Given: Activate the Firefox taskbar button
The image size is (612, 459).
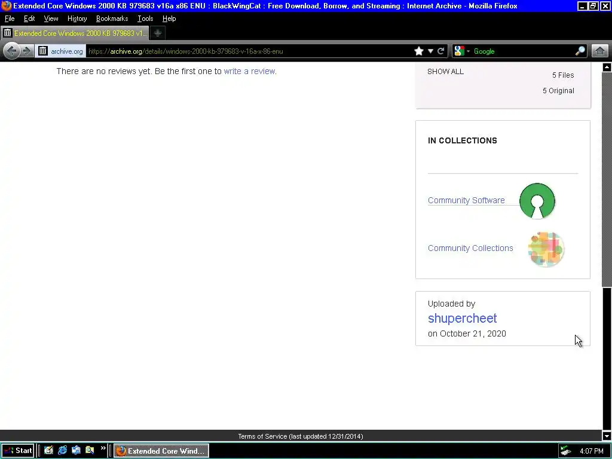Looking at the screenshot, I should [161, 451].
